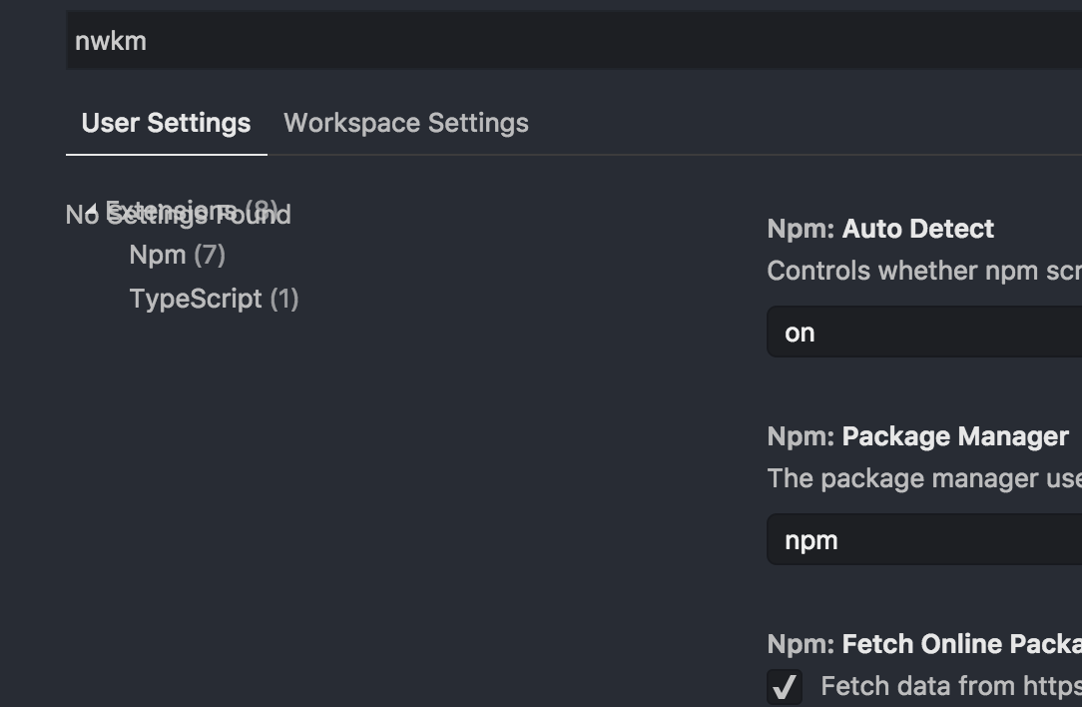The width and height of the screenshot is (1082, 707).
Task: Toggle the Npm: Fetch Online Package Info setting
Action: coord(786,686)
